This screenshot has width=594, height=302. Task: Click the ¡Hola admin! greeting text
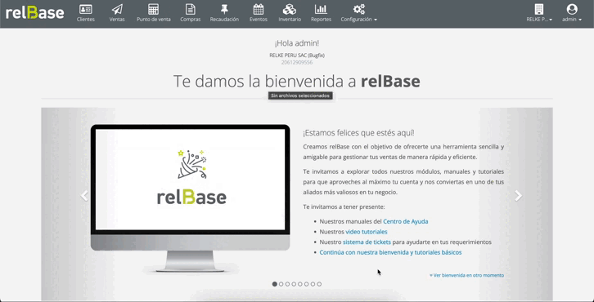click(x=297, y=43)
